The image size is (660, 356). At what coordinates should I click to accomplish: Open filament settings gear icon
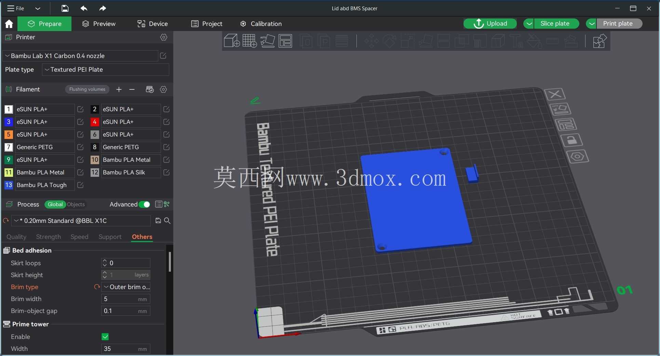pyautogui.click(x=163, y=89)
